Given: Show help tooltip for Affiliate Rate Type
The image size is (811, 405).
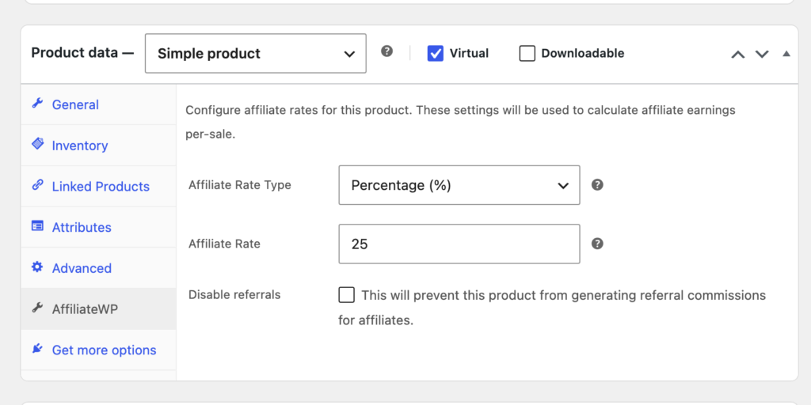Looking at the screenshot, I should click(x=597, y=185).
